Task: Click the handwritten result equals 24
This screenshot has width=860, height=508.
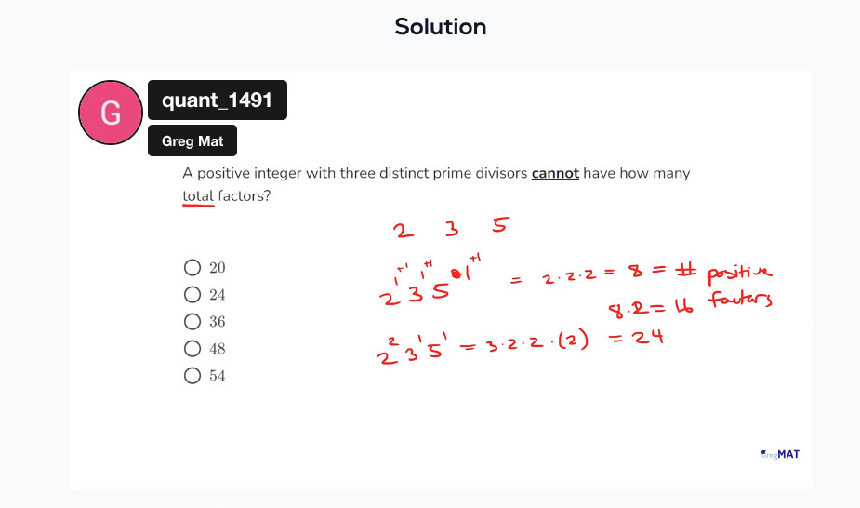Action: [637, 337]
